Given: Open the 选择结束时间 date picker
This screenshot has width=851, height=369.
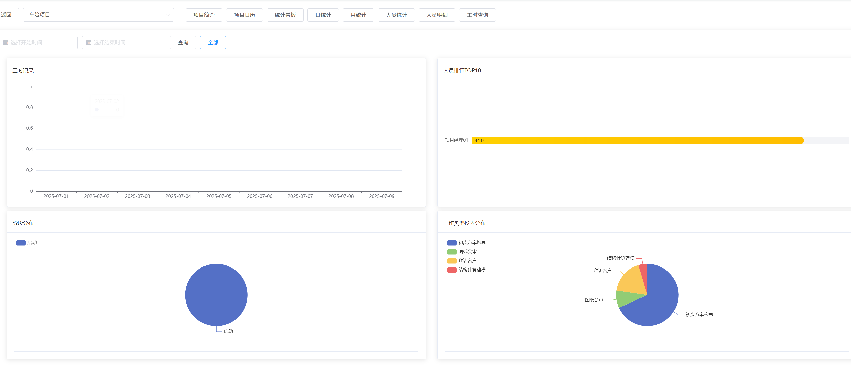Looking at the screenshot, I should click(x=124, y=43).
